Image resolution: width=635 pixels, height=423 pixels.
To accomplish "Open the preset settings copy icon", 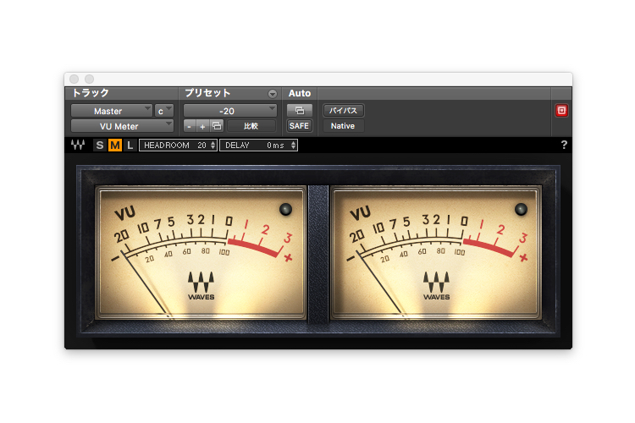I will point(217,126).
